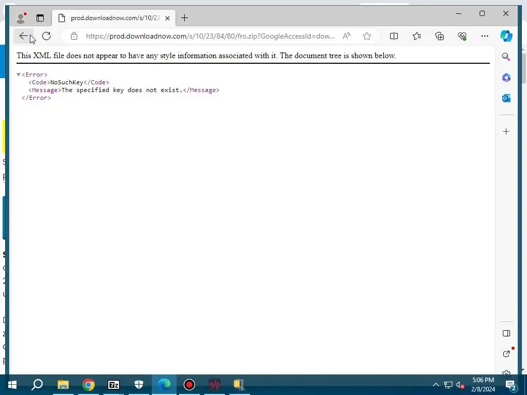Open Windows Security shield on taskbar
Viewport: 527px width, 395px height.
pyautogui.click(x=139, y=385)
